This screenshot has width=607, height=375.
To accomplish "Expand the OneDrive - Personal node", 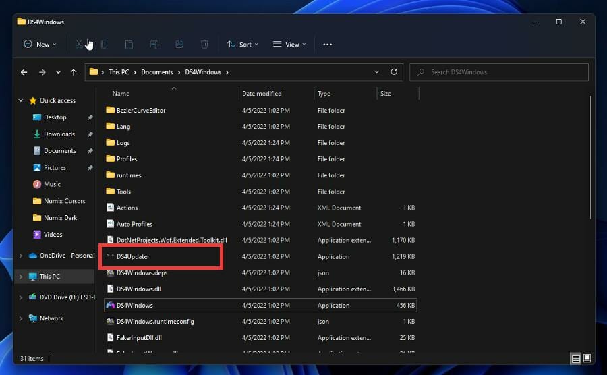I will point(21,256).
